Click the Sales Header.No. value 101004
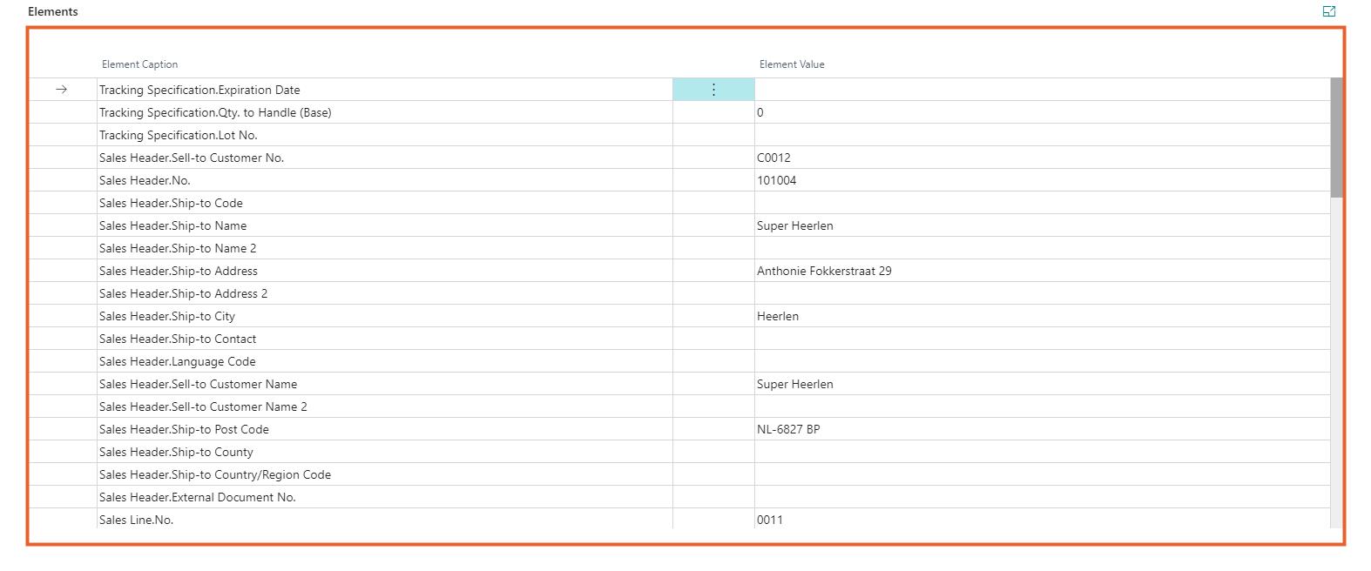The width and height of the screenshot is (1371, 571). pyautogui.click(x=776, y=180)
